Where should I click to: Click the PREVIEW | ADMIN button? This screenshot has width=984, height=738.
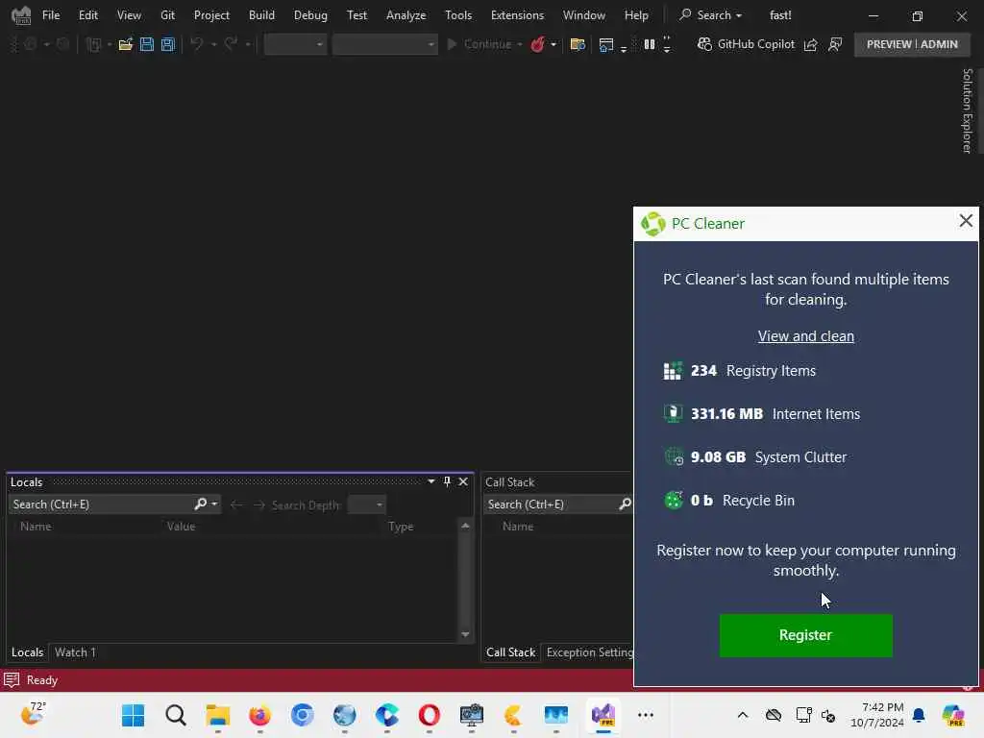pyautogui.click(x=912, y=44)
